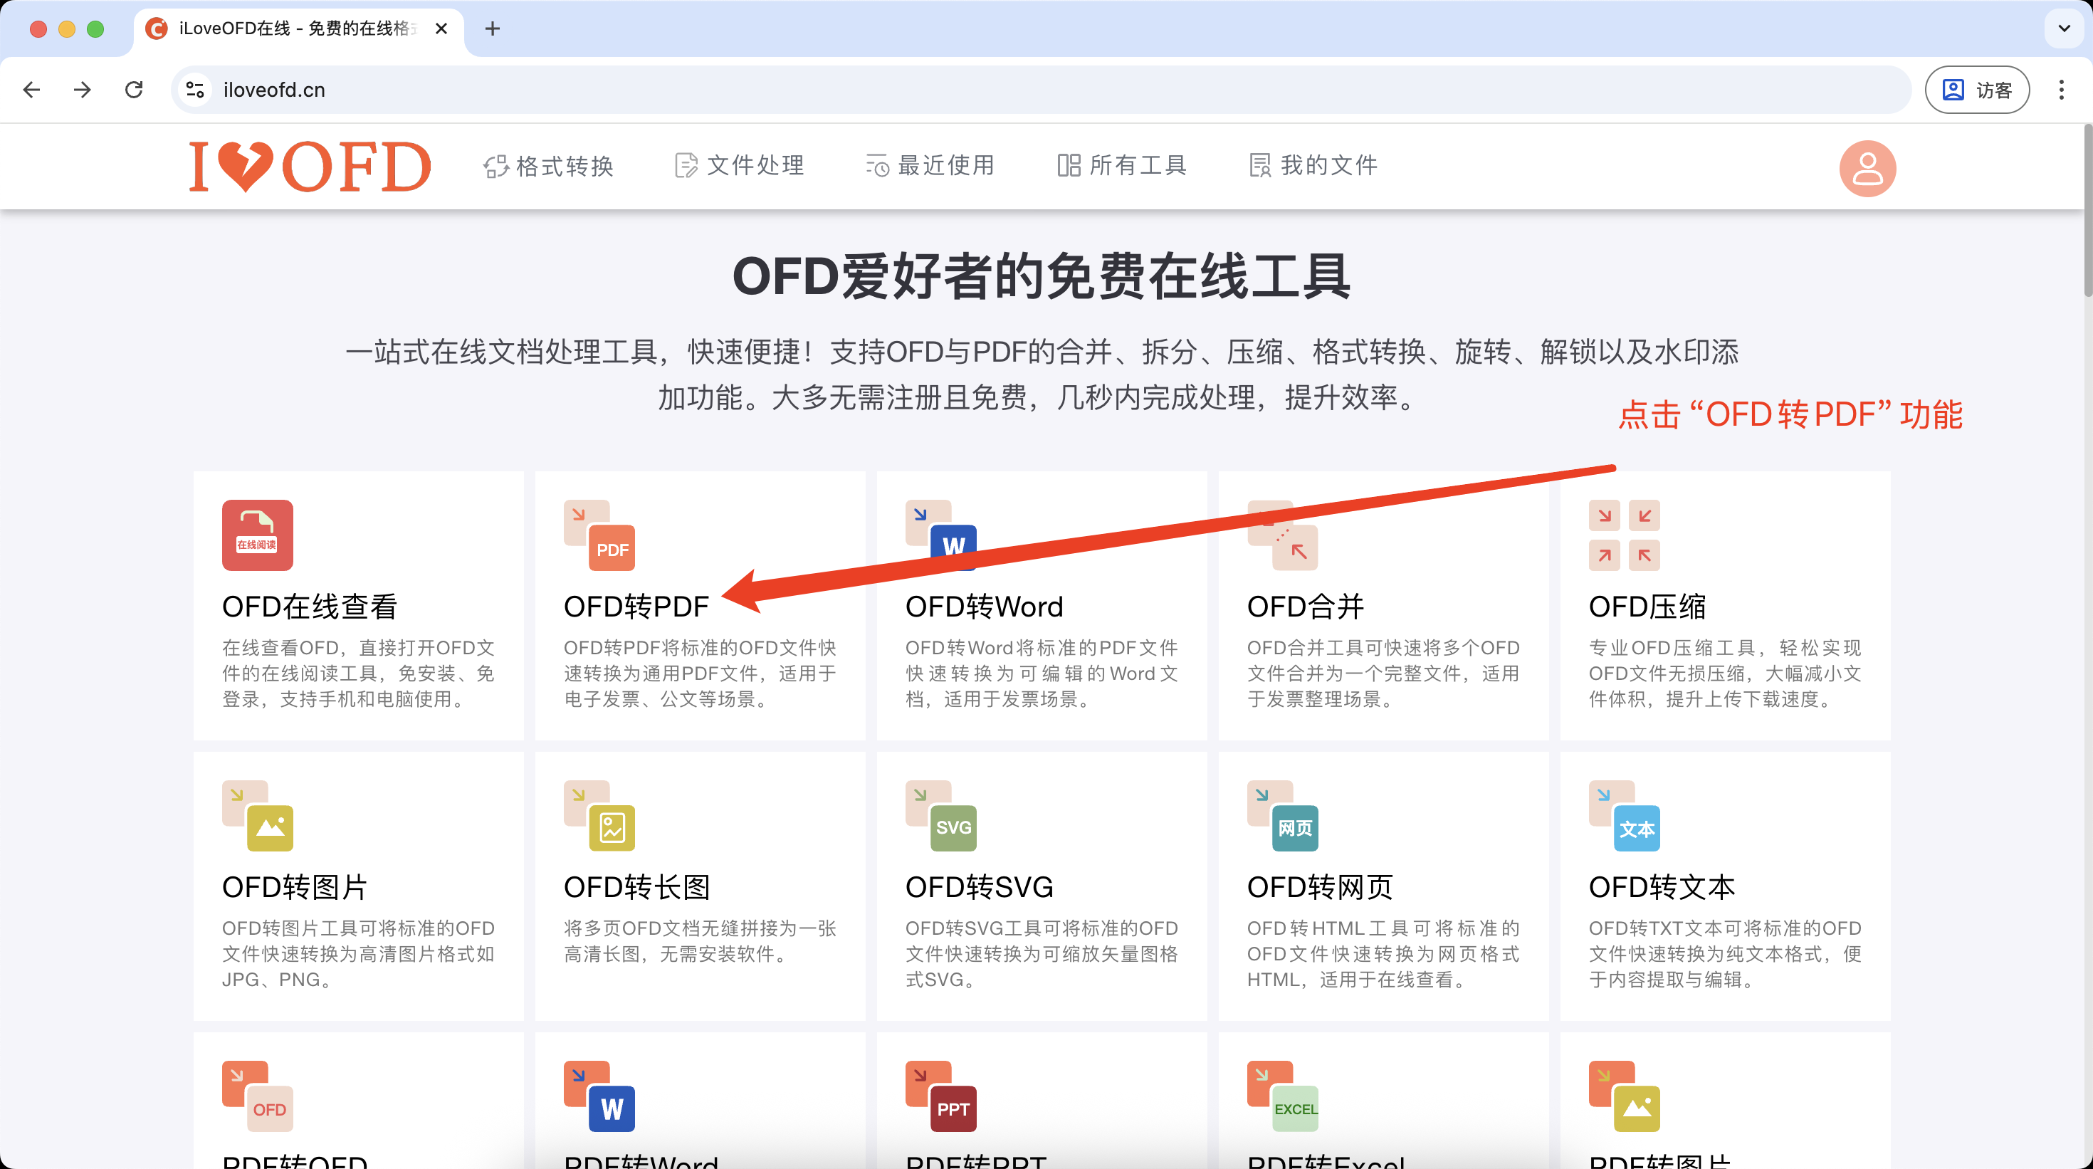Open the 所有工具 menu item

click(1121, 166)
